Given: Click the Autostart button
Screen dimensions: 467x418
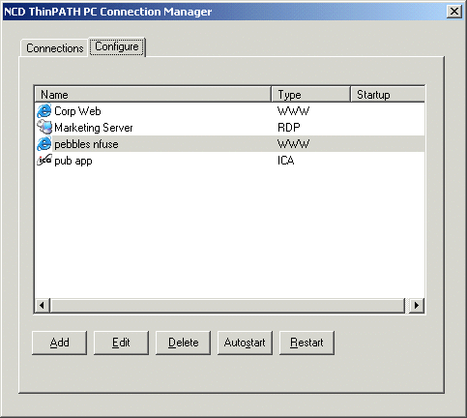Looking at the screenshot, I should (x=245, y=343).
